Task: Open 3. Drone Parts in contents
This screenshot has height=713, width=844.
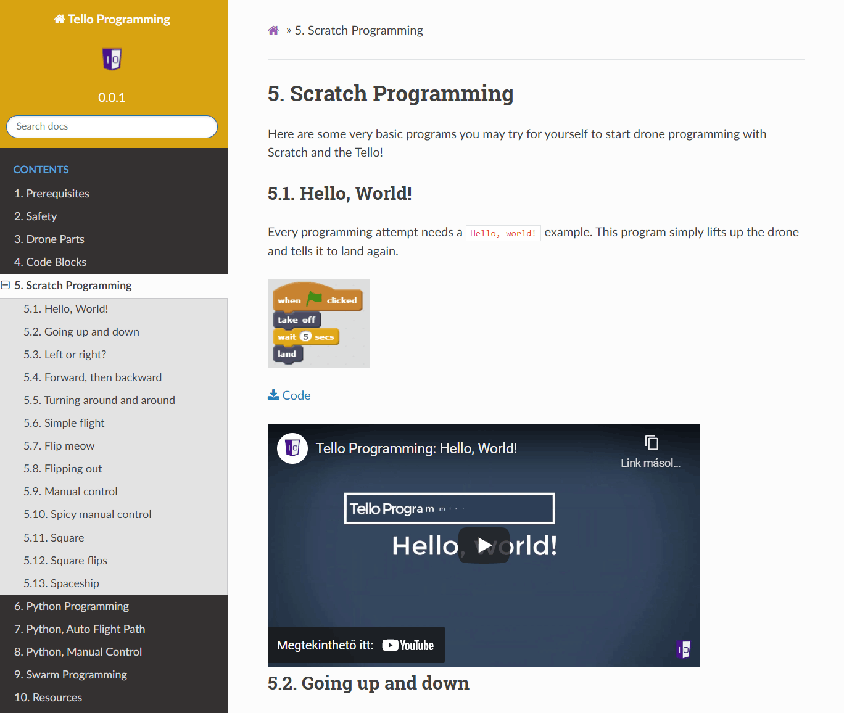Action: [114, 239]
